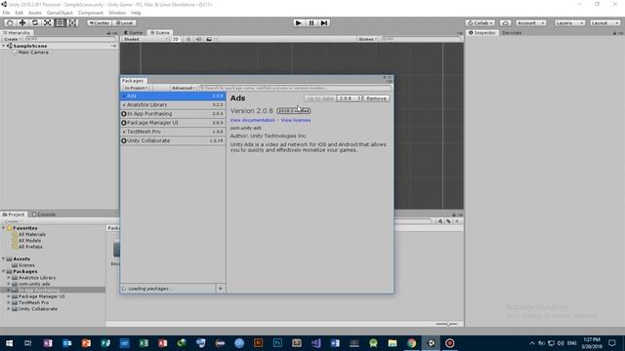The height and width of the screenshot is (351, 625).
Task: Open the Gizmos dropdown in Scene view
Action: pyautogui.click(x=367, y=39)
